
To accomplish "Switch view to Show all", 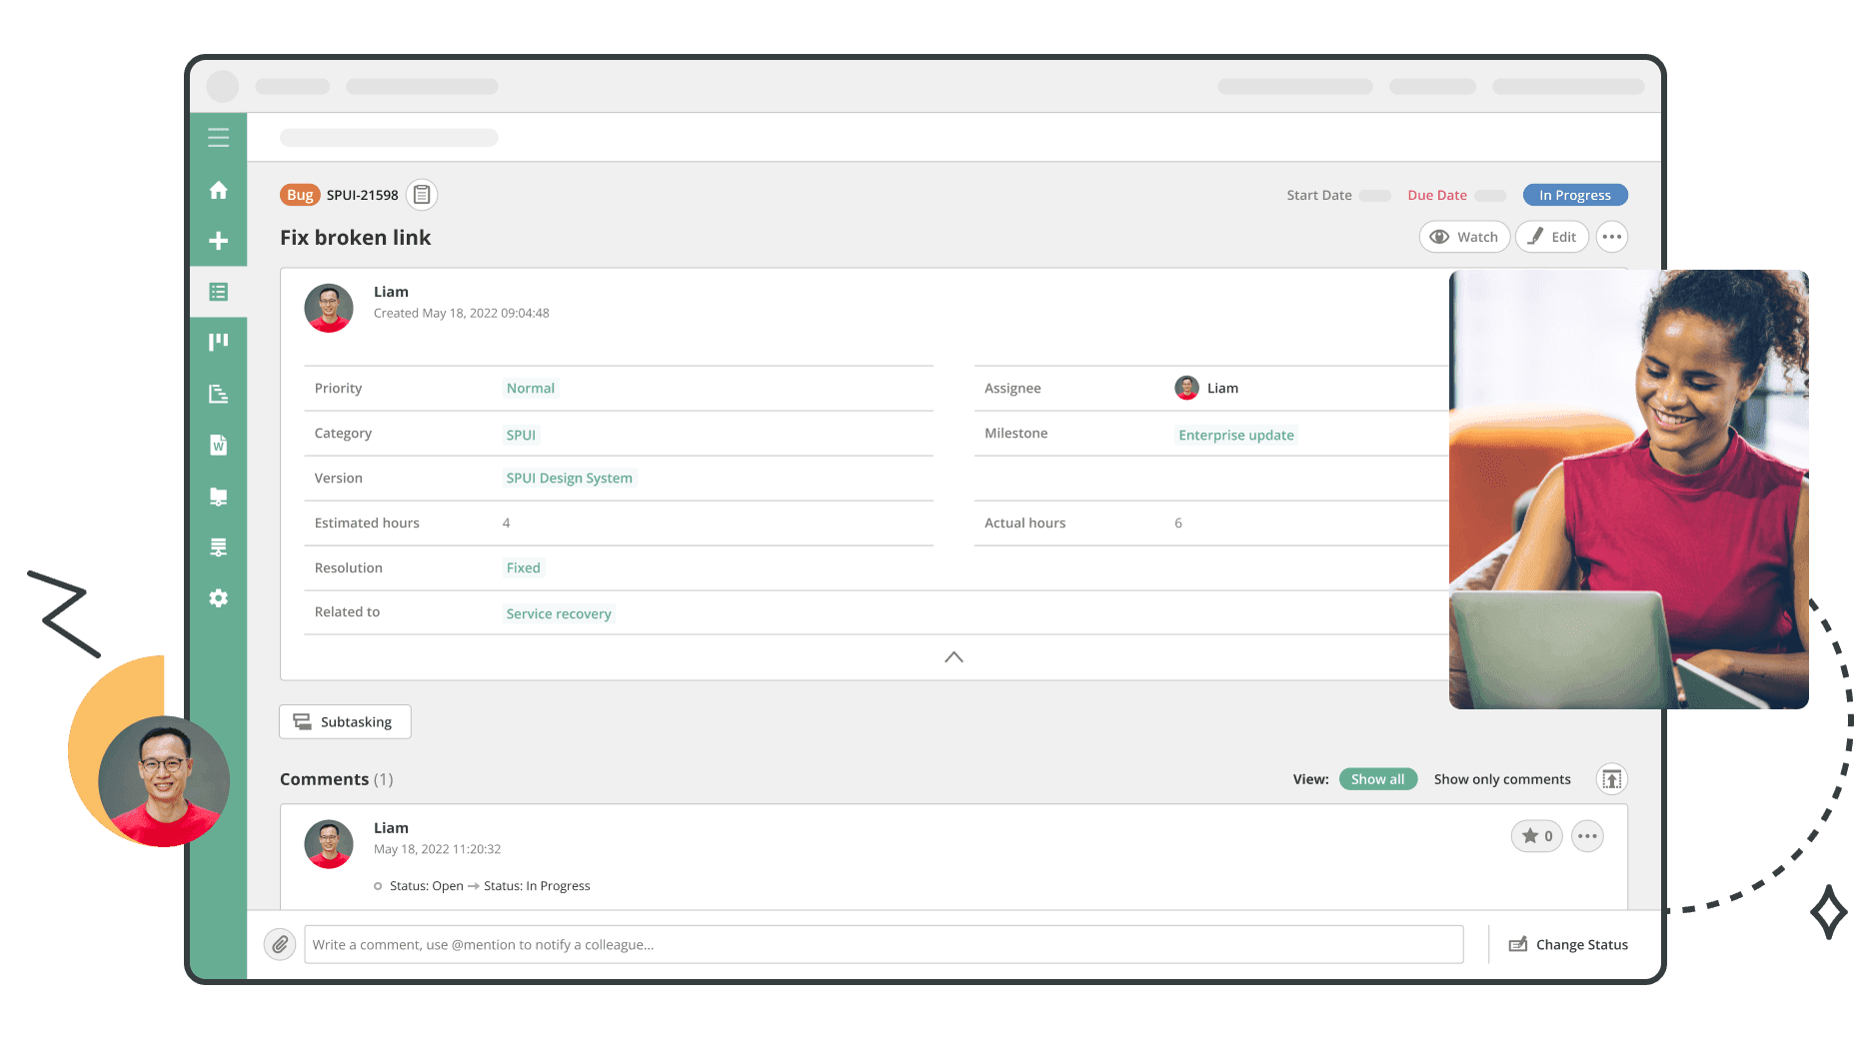I will pyautogui.click(x=1378, y=778).
